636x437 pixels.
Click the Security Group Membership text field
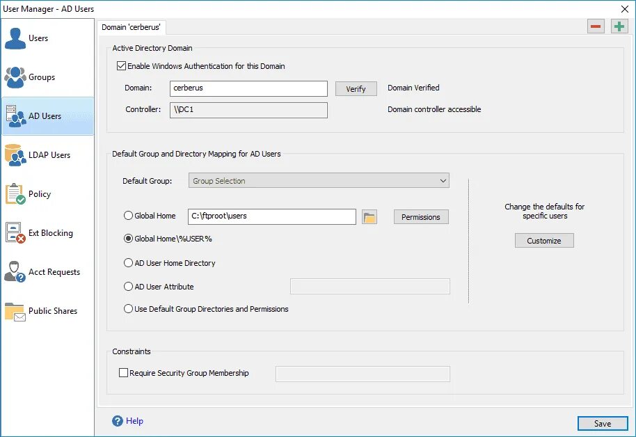[x=363, y=374]
